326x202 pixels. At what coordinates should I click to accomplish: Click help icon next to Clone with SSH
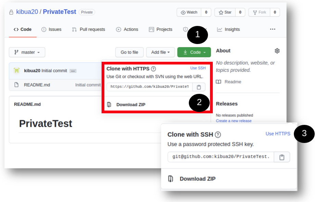218,135
